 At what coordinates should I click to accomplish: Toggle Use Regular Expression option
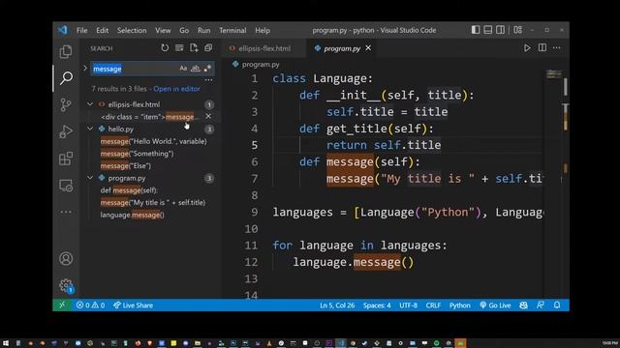pyautogui.click(x=207, y=69)
